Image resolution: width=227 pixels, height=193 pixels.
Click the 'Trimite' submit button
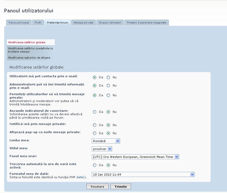coord(121,187)
